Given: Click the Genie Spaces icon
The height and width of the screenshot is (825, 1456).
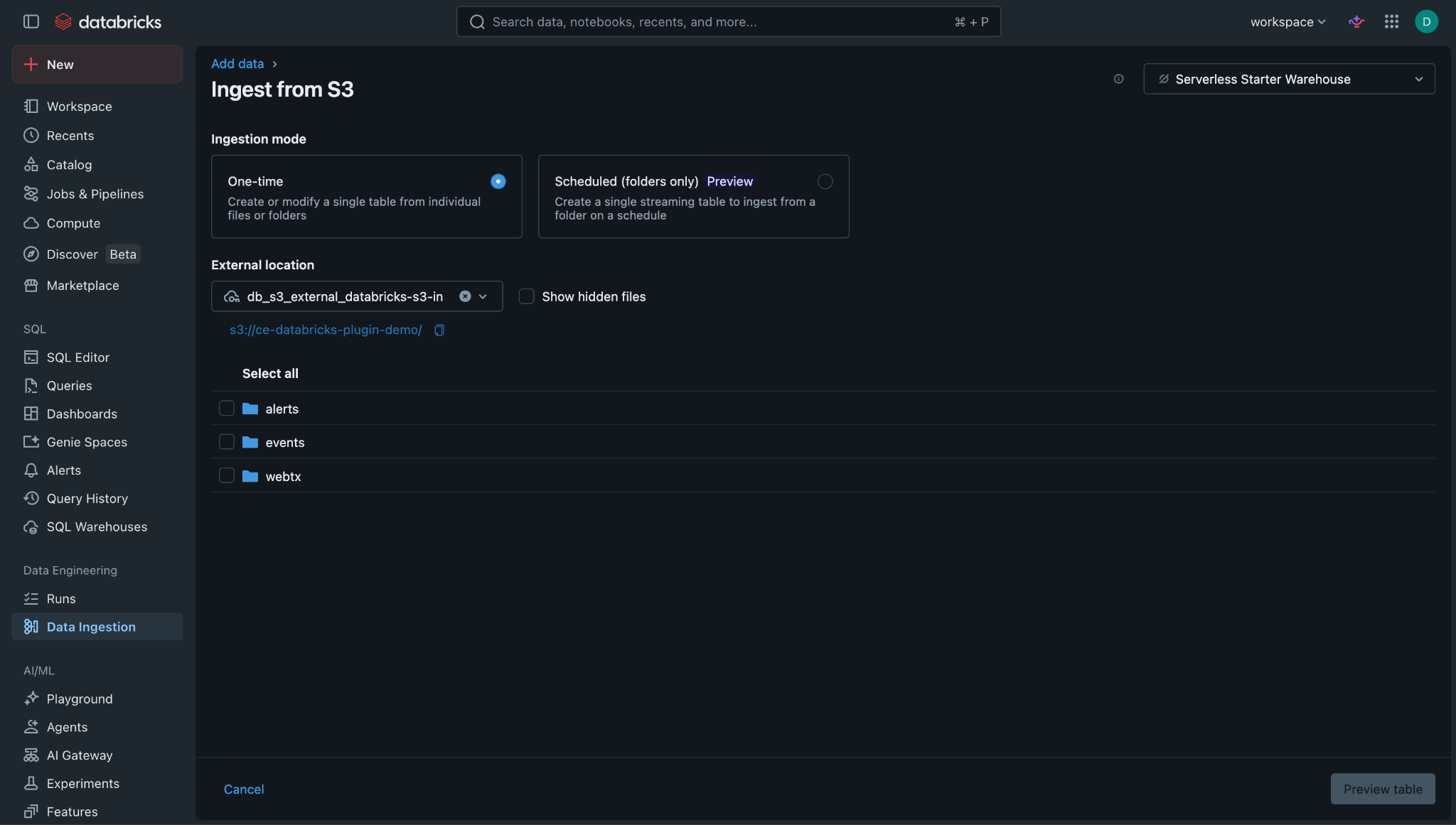Looking at the screenshot, I should [31, 442].
